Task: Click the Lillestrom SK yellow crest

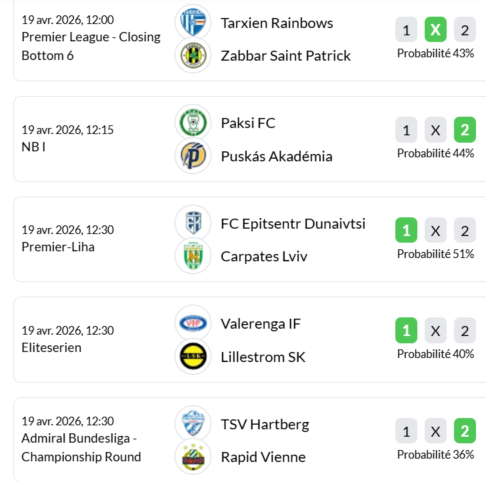Action: point(193,357)
